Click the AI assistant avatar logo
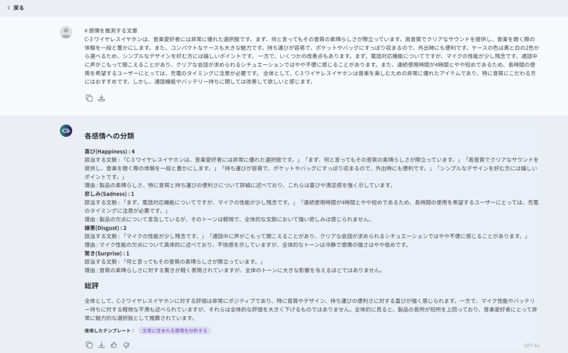The image size is (568, 353). [66, 131]
